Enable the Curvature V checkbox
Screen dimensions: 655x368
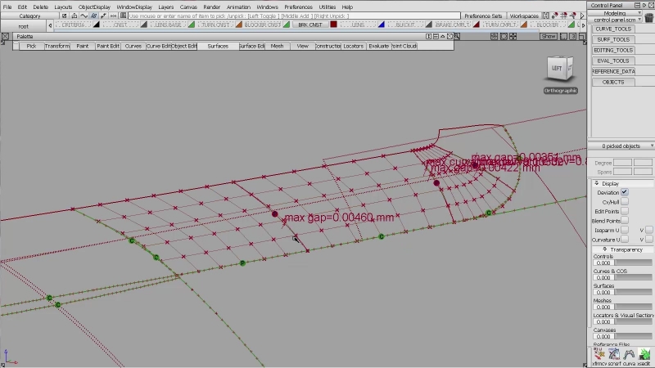pos(648,240)
